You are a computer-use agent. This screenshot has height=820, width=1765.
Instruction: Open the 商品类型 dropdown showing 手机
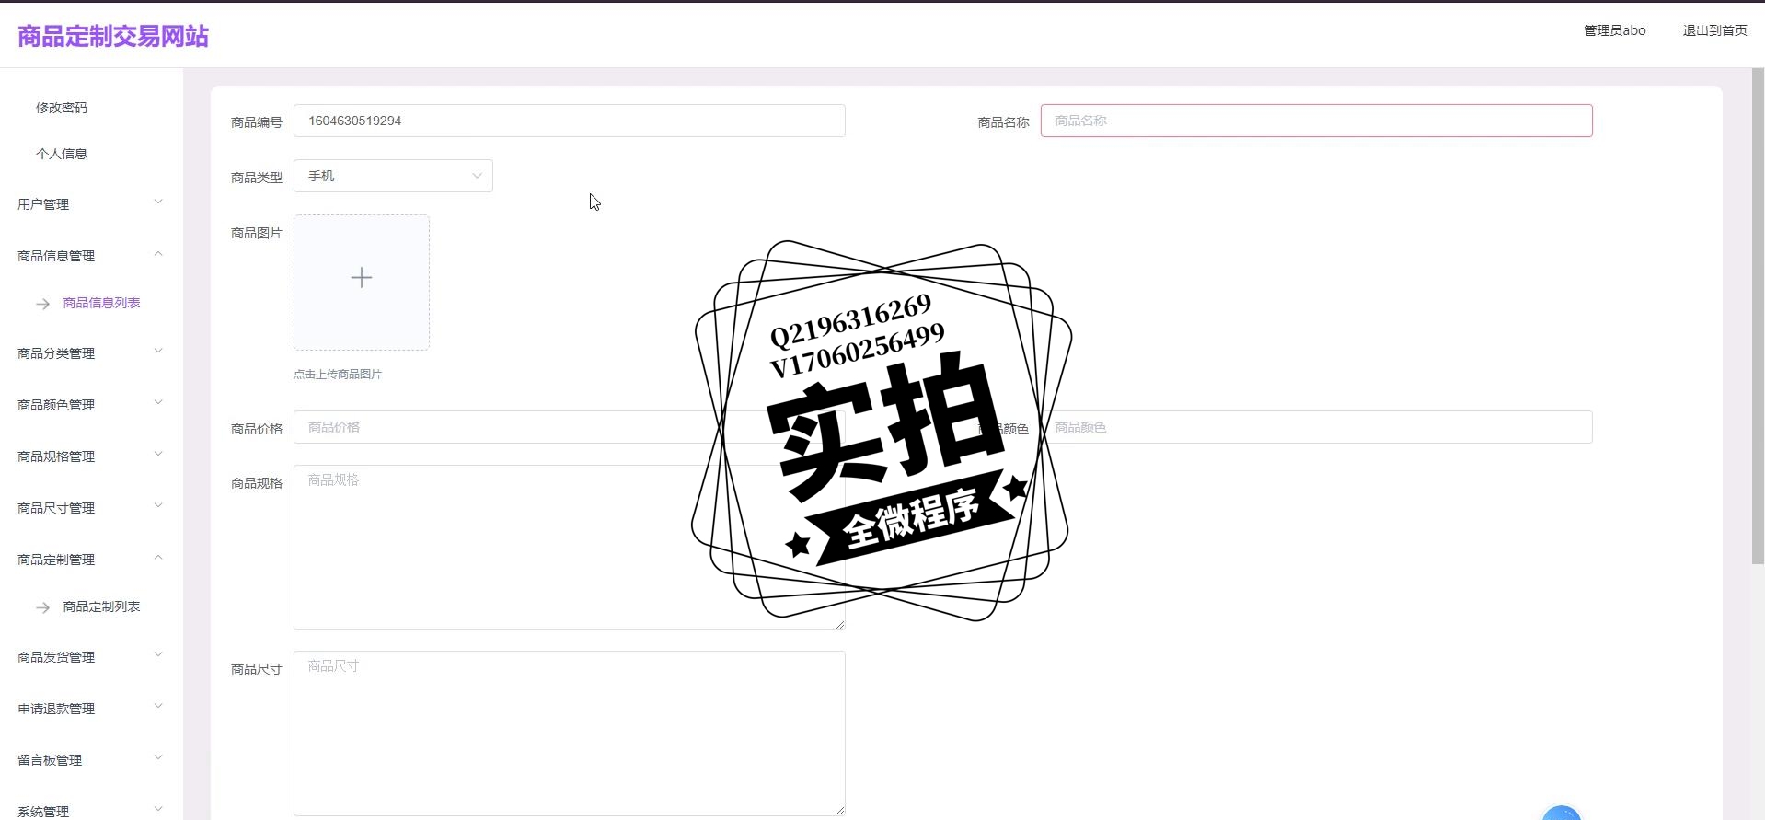coord(393,176)
